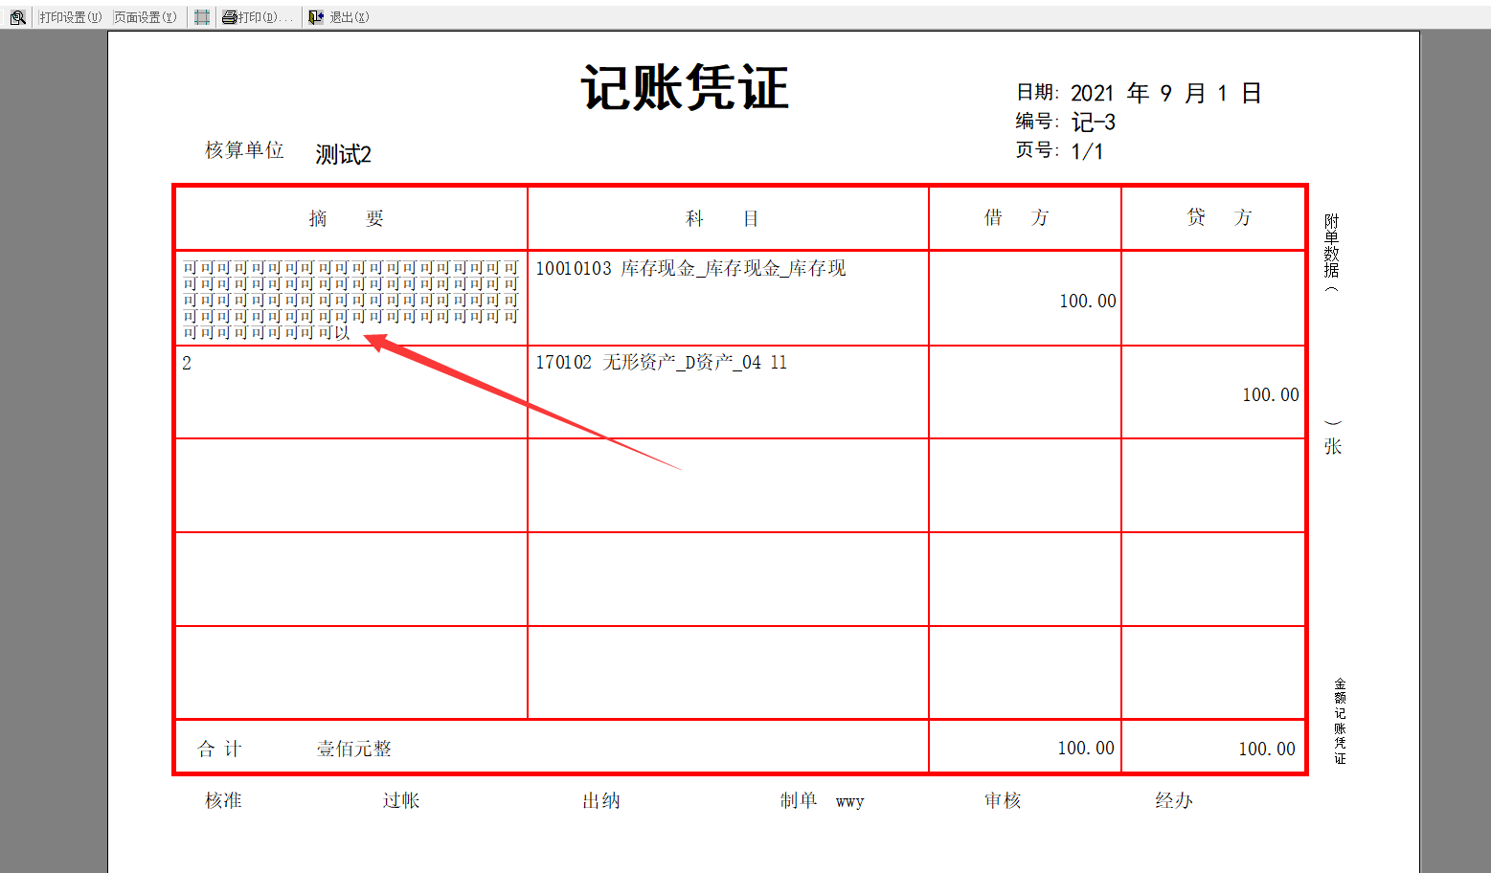The width and height of the screenshot is (1491, 873).
Task: Click the 科 目 column header
Action: (723, 218)
